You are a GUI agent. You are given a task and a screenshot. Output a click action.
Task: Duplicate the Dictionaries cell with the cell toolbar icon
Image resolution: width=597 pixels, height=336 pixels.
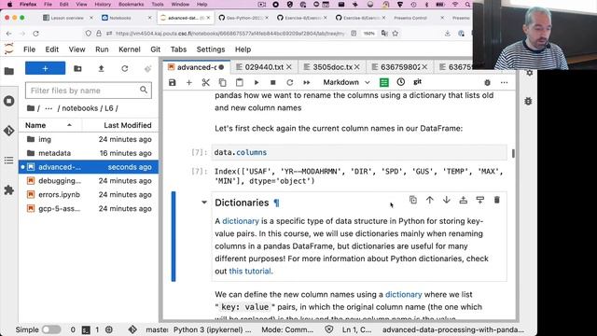pos(413,200)
